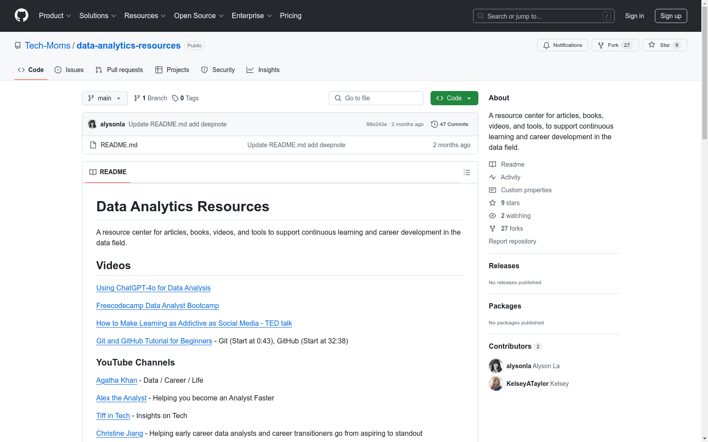Click the Readme book icon in About
This screenshot has width=708, height=442.
[493, 164]
